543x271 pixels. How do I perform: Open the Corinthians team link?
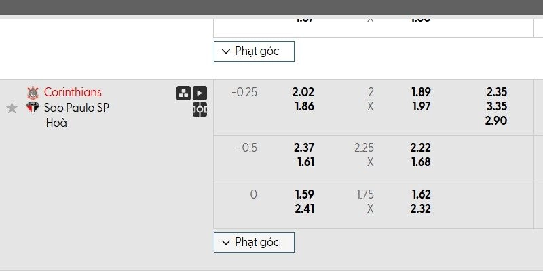pyautogui.click(x=73, y=92)
